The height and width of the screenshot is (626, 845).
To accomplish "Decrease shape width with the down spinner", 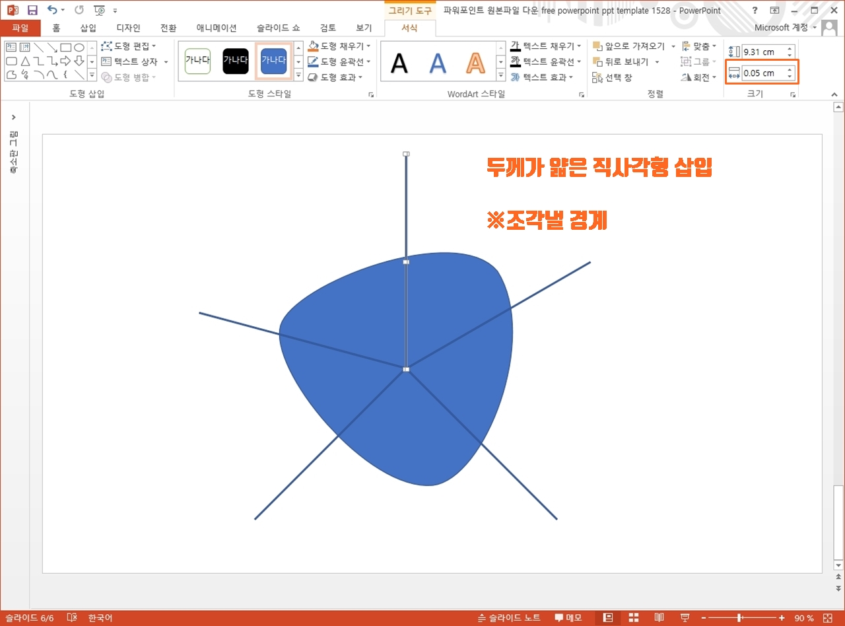I will click(x=790, y=77).
